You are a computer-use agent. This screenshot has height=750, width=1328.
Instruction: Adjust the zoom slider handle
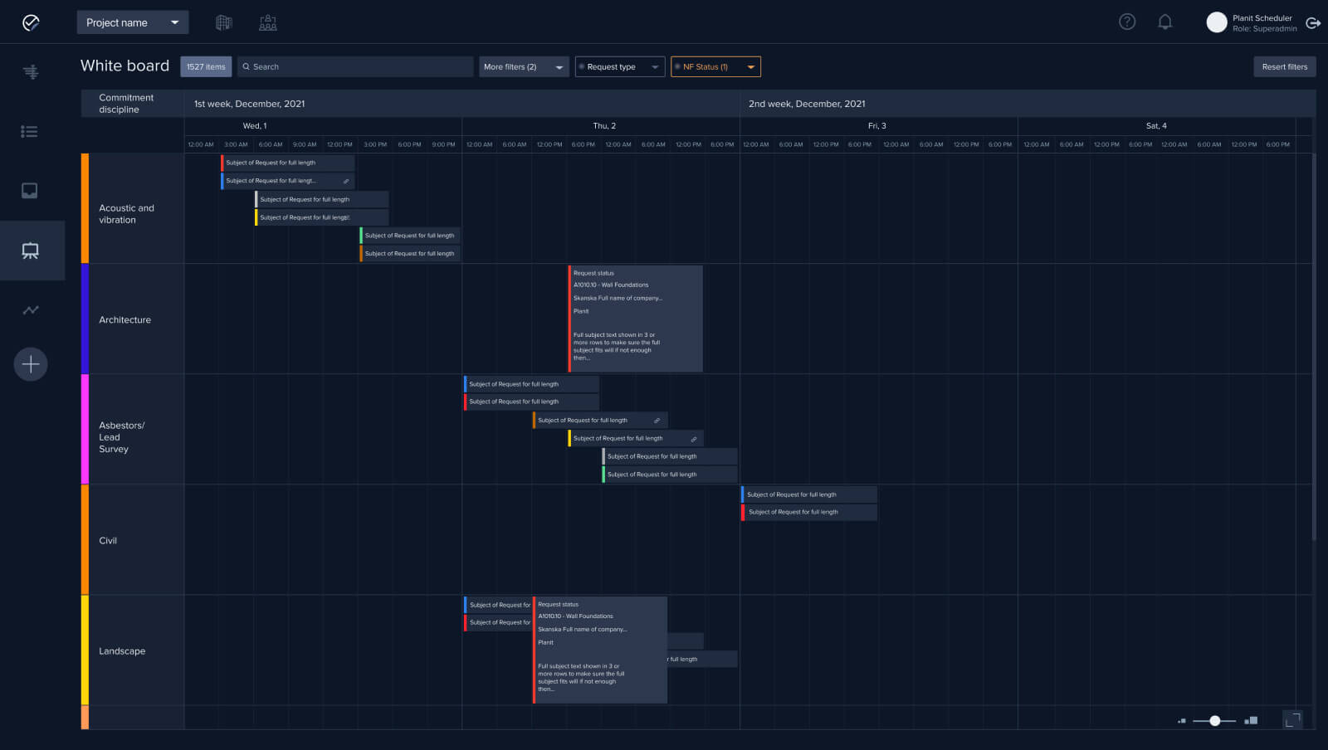tap(1214, 721)
